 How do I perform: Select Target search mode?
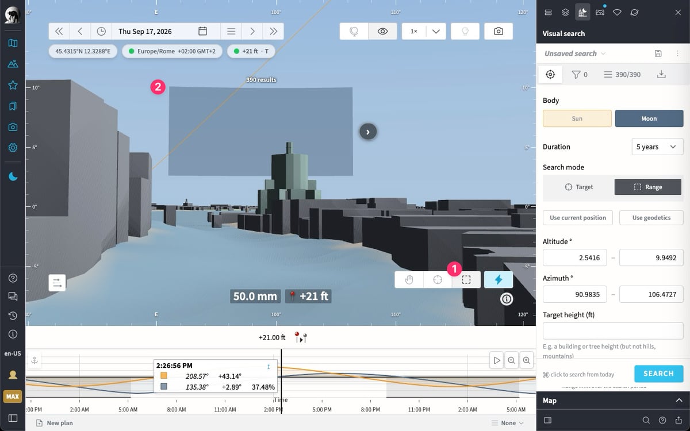tap(578, 187)
